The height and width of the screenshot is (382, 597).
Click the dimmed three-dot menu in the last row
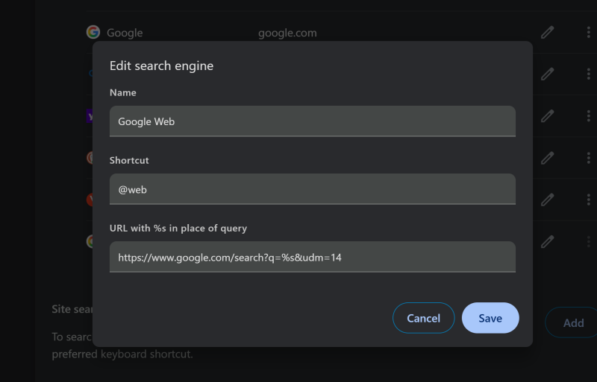pos(588,241)
